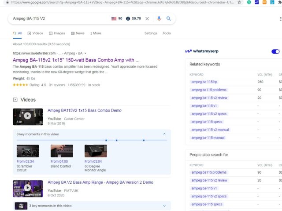Open the blue S extension icon
The width and height of the screenshot is (282, 211).
pyautogui.click(x=272, y=2)
